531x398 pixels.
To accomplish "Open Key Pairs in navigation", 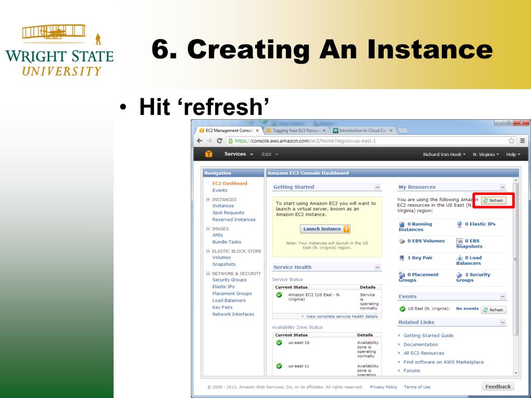I will (222, 307).
